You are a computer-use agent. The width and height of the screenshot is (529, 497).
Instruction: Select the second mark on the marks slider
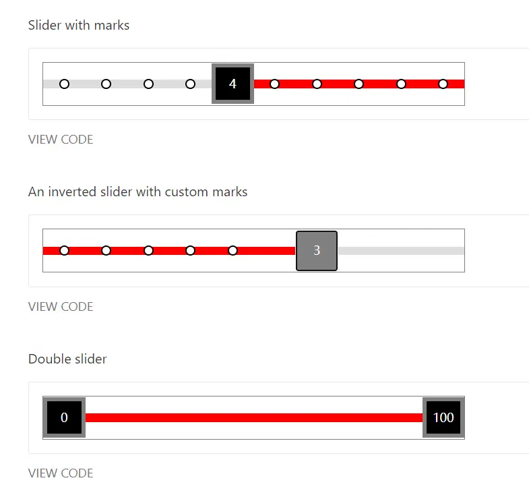click(x=106, y=84)
